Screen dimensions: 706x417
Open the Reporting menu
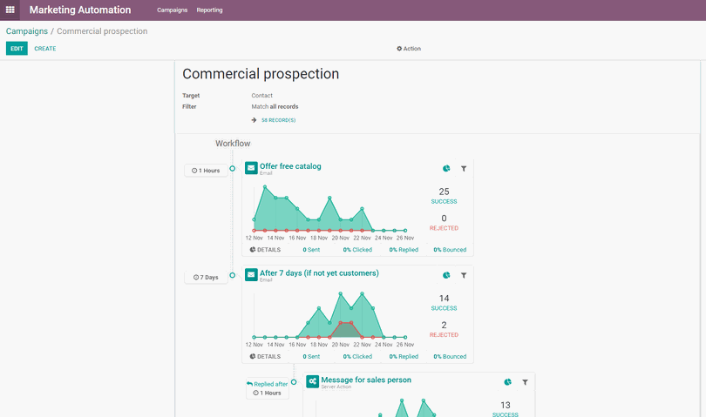coord(209,10)
